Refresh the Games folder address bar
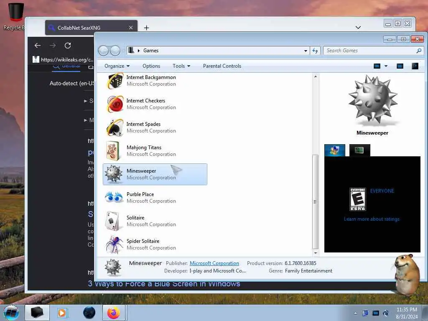 click(315, 51)
